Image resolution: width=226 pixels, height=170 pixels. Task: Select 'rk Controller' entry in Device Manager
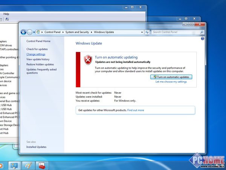tap(7, 73)
